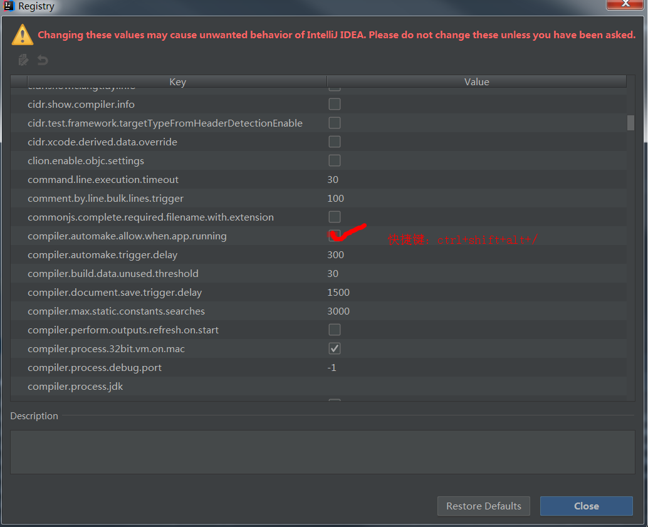Select clion.enable.objc.settings key text
The height and width of the screenshot is (527, 648).
[86, 161]
